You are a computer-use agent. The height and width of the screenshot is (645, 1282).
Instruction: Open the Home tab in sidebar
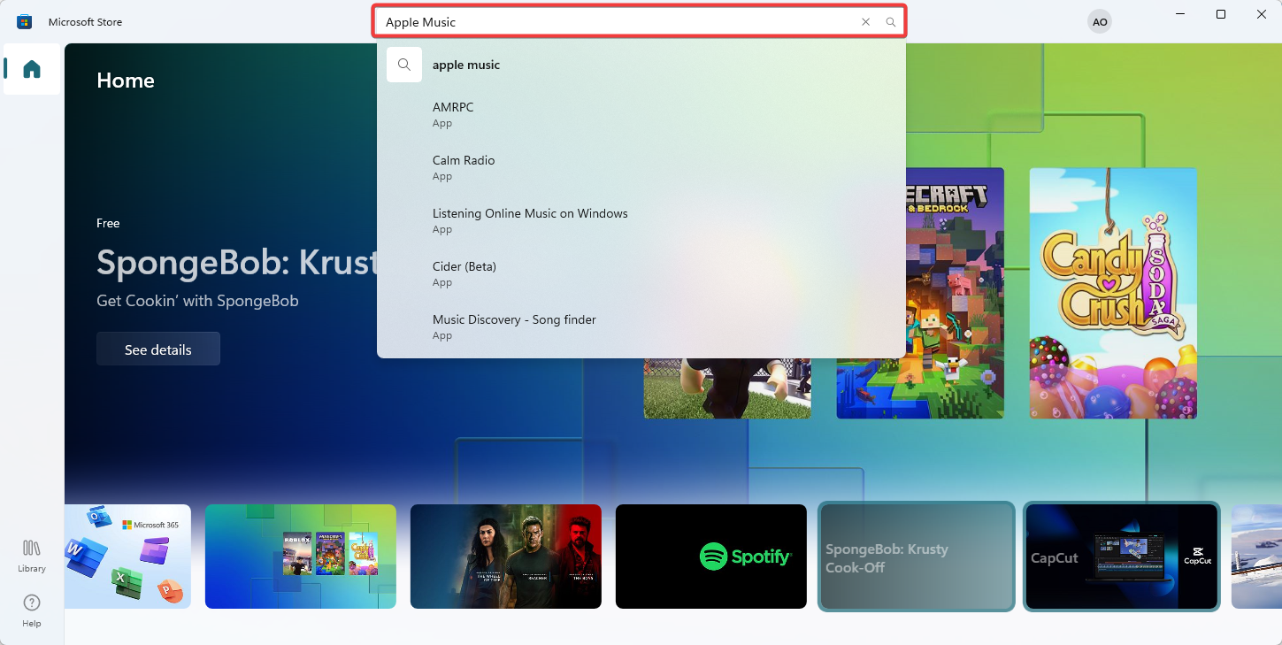pyautogui.click(x=32, y=69)
